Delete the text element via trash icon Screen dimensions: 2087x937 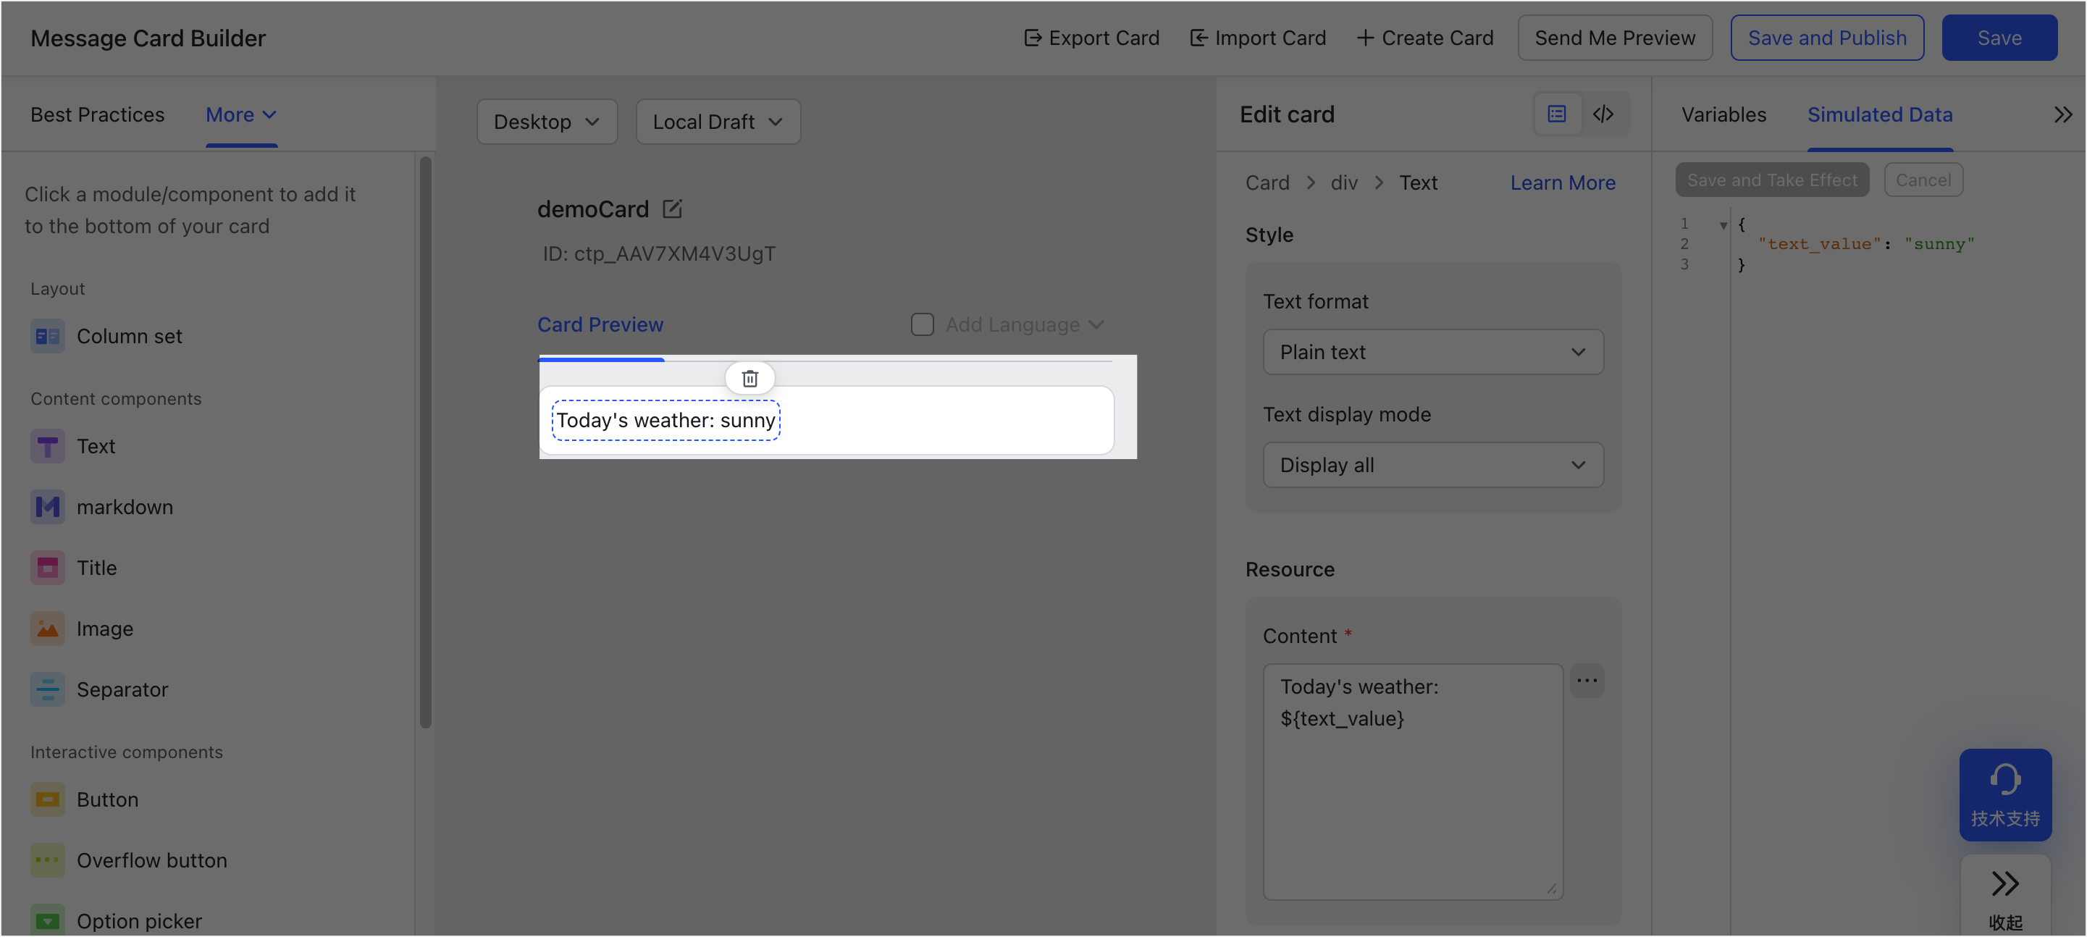click(749, 378)
